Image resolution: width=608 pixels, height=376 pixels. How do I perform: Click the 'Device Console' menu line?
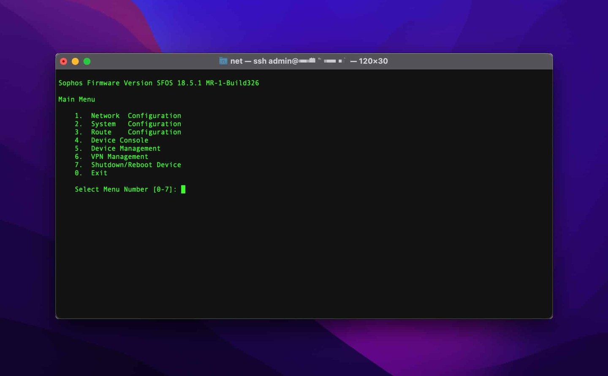(x=111, y=140)
